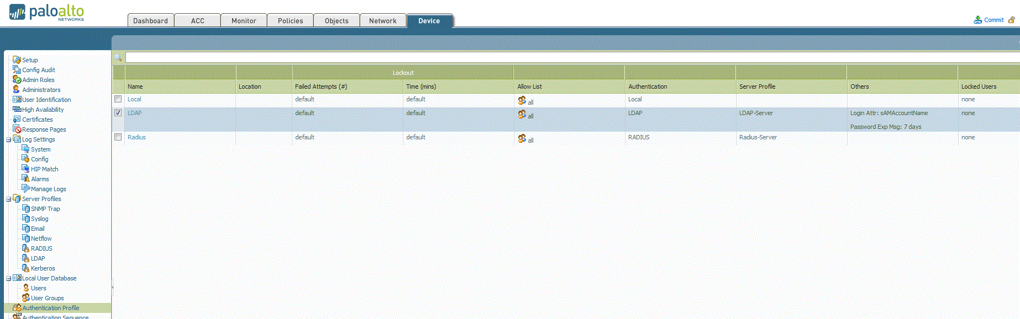This screenshot has width=1020, height=319.
Task: Select the Device tab
Action: point(429,20)
